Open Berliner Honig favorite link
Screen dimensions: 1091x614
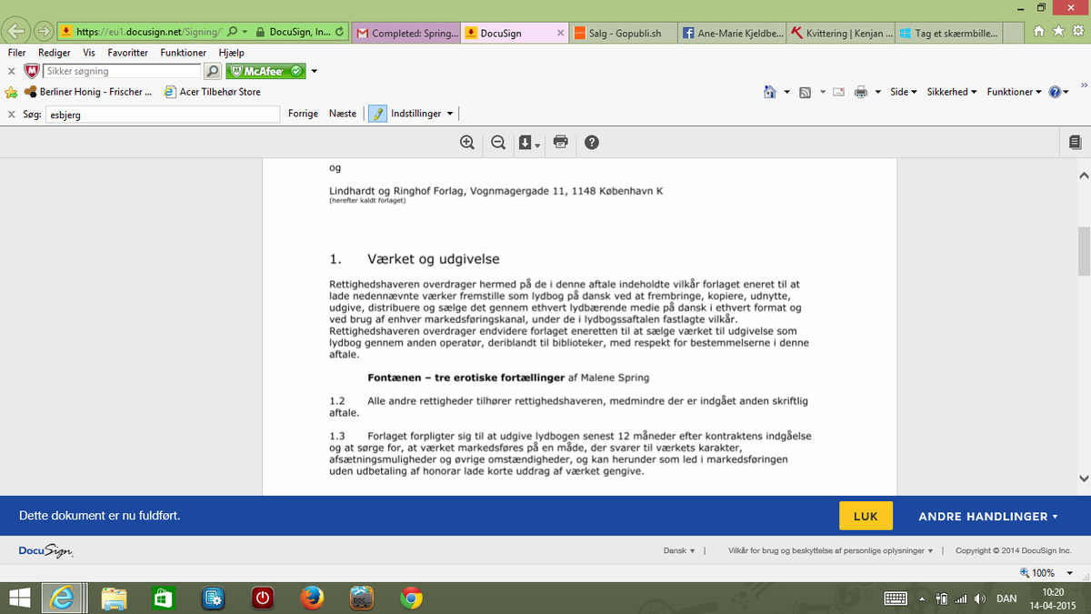[x=88, y=92]
